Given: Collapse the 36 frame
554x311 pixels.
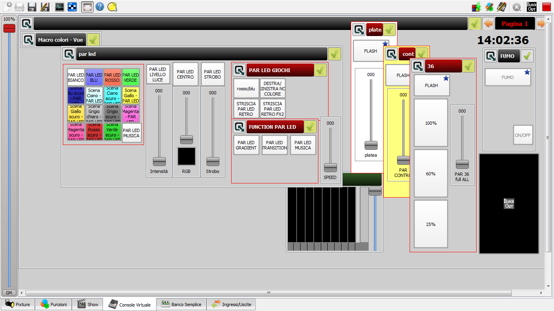Looking at the screenshot, I should [x=418, y=66].
